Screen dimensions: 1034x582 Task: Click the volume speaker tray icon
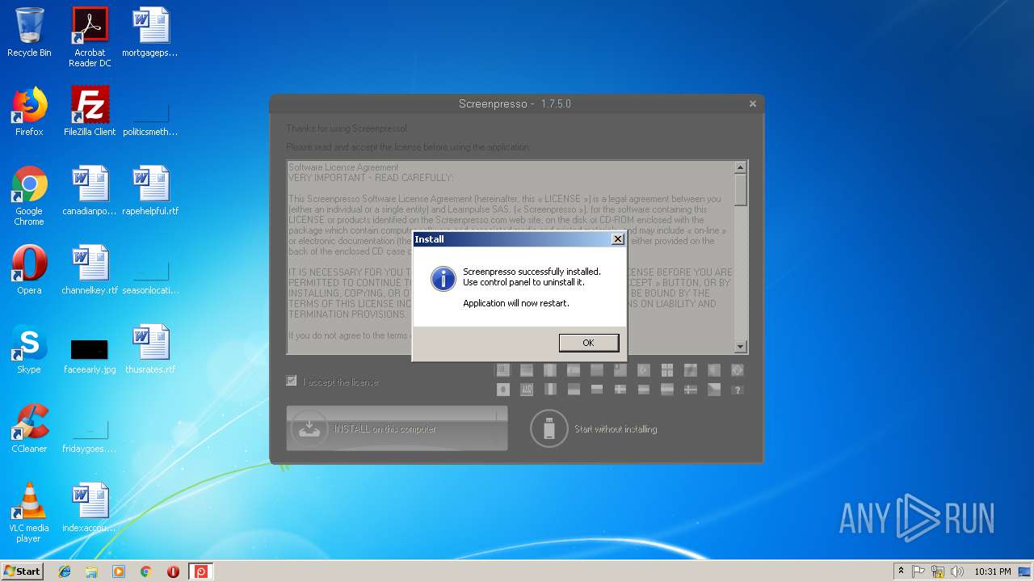tap(957, 571)
